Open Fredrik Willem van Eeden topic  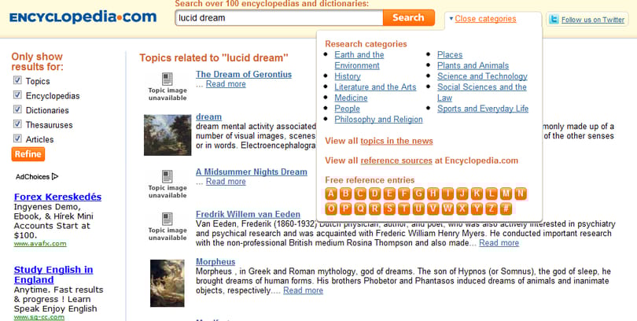(x=248, y=214)
